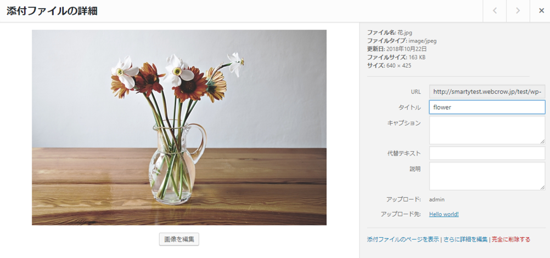Focus the タイトル field containing flower

487,107
